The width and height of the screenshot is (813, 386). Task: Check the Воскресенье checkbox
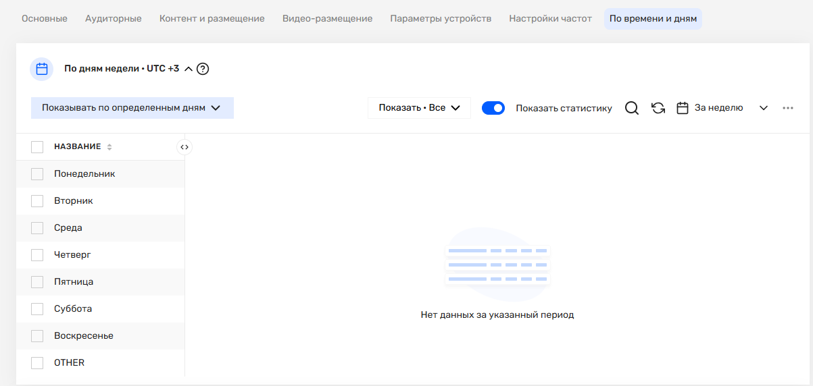pyautogui.click(x=37, y=335)
